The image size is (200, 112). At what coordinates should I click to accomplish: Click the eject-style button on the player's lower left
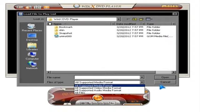click(x=67, y=104)
